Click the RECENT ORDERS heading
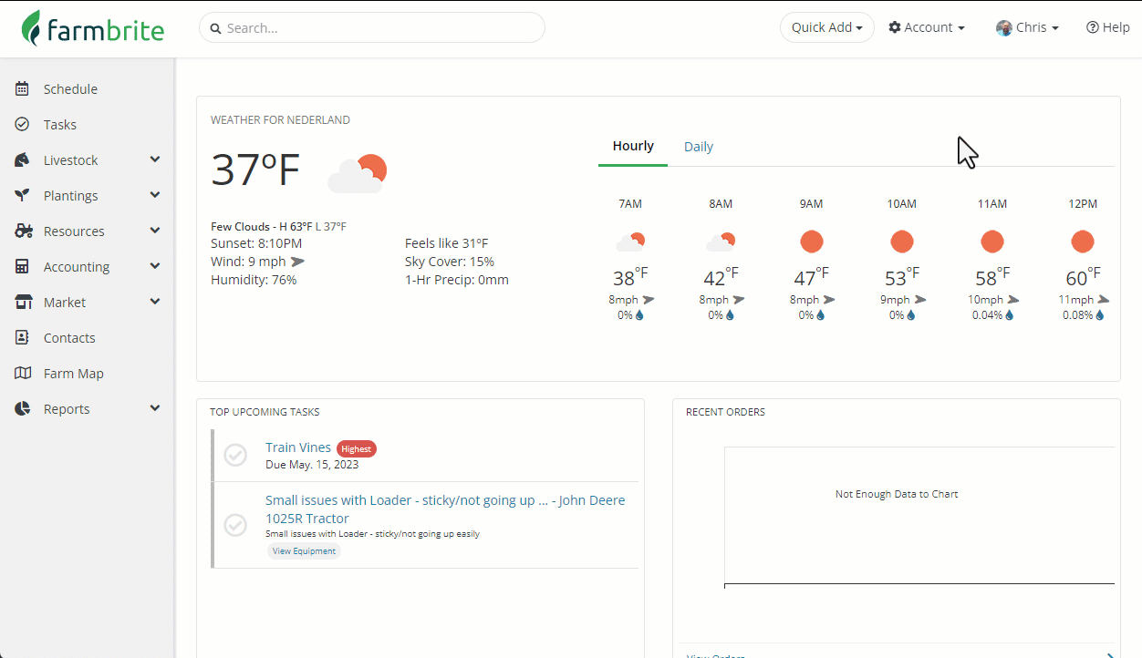This screenshot has height=658, width=1142. click(x=725, y=412)
